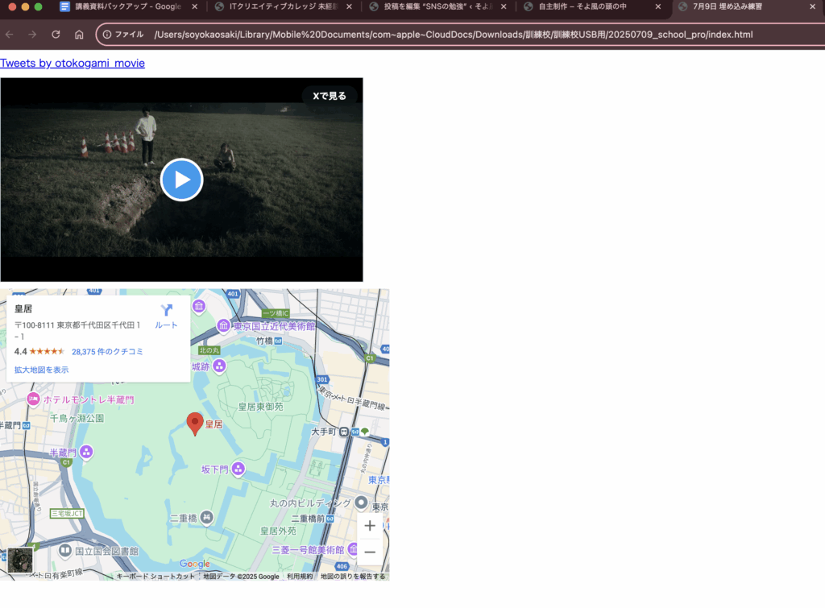
Task: Click the 坂下門 marker on the map
Action: click(x=238, y=469)
